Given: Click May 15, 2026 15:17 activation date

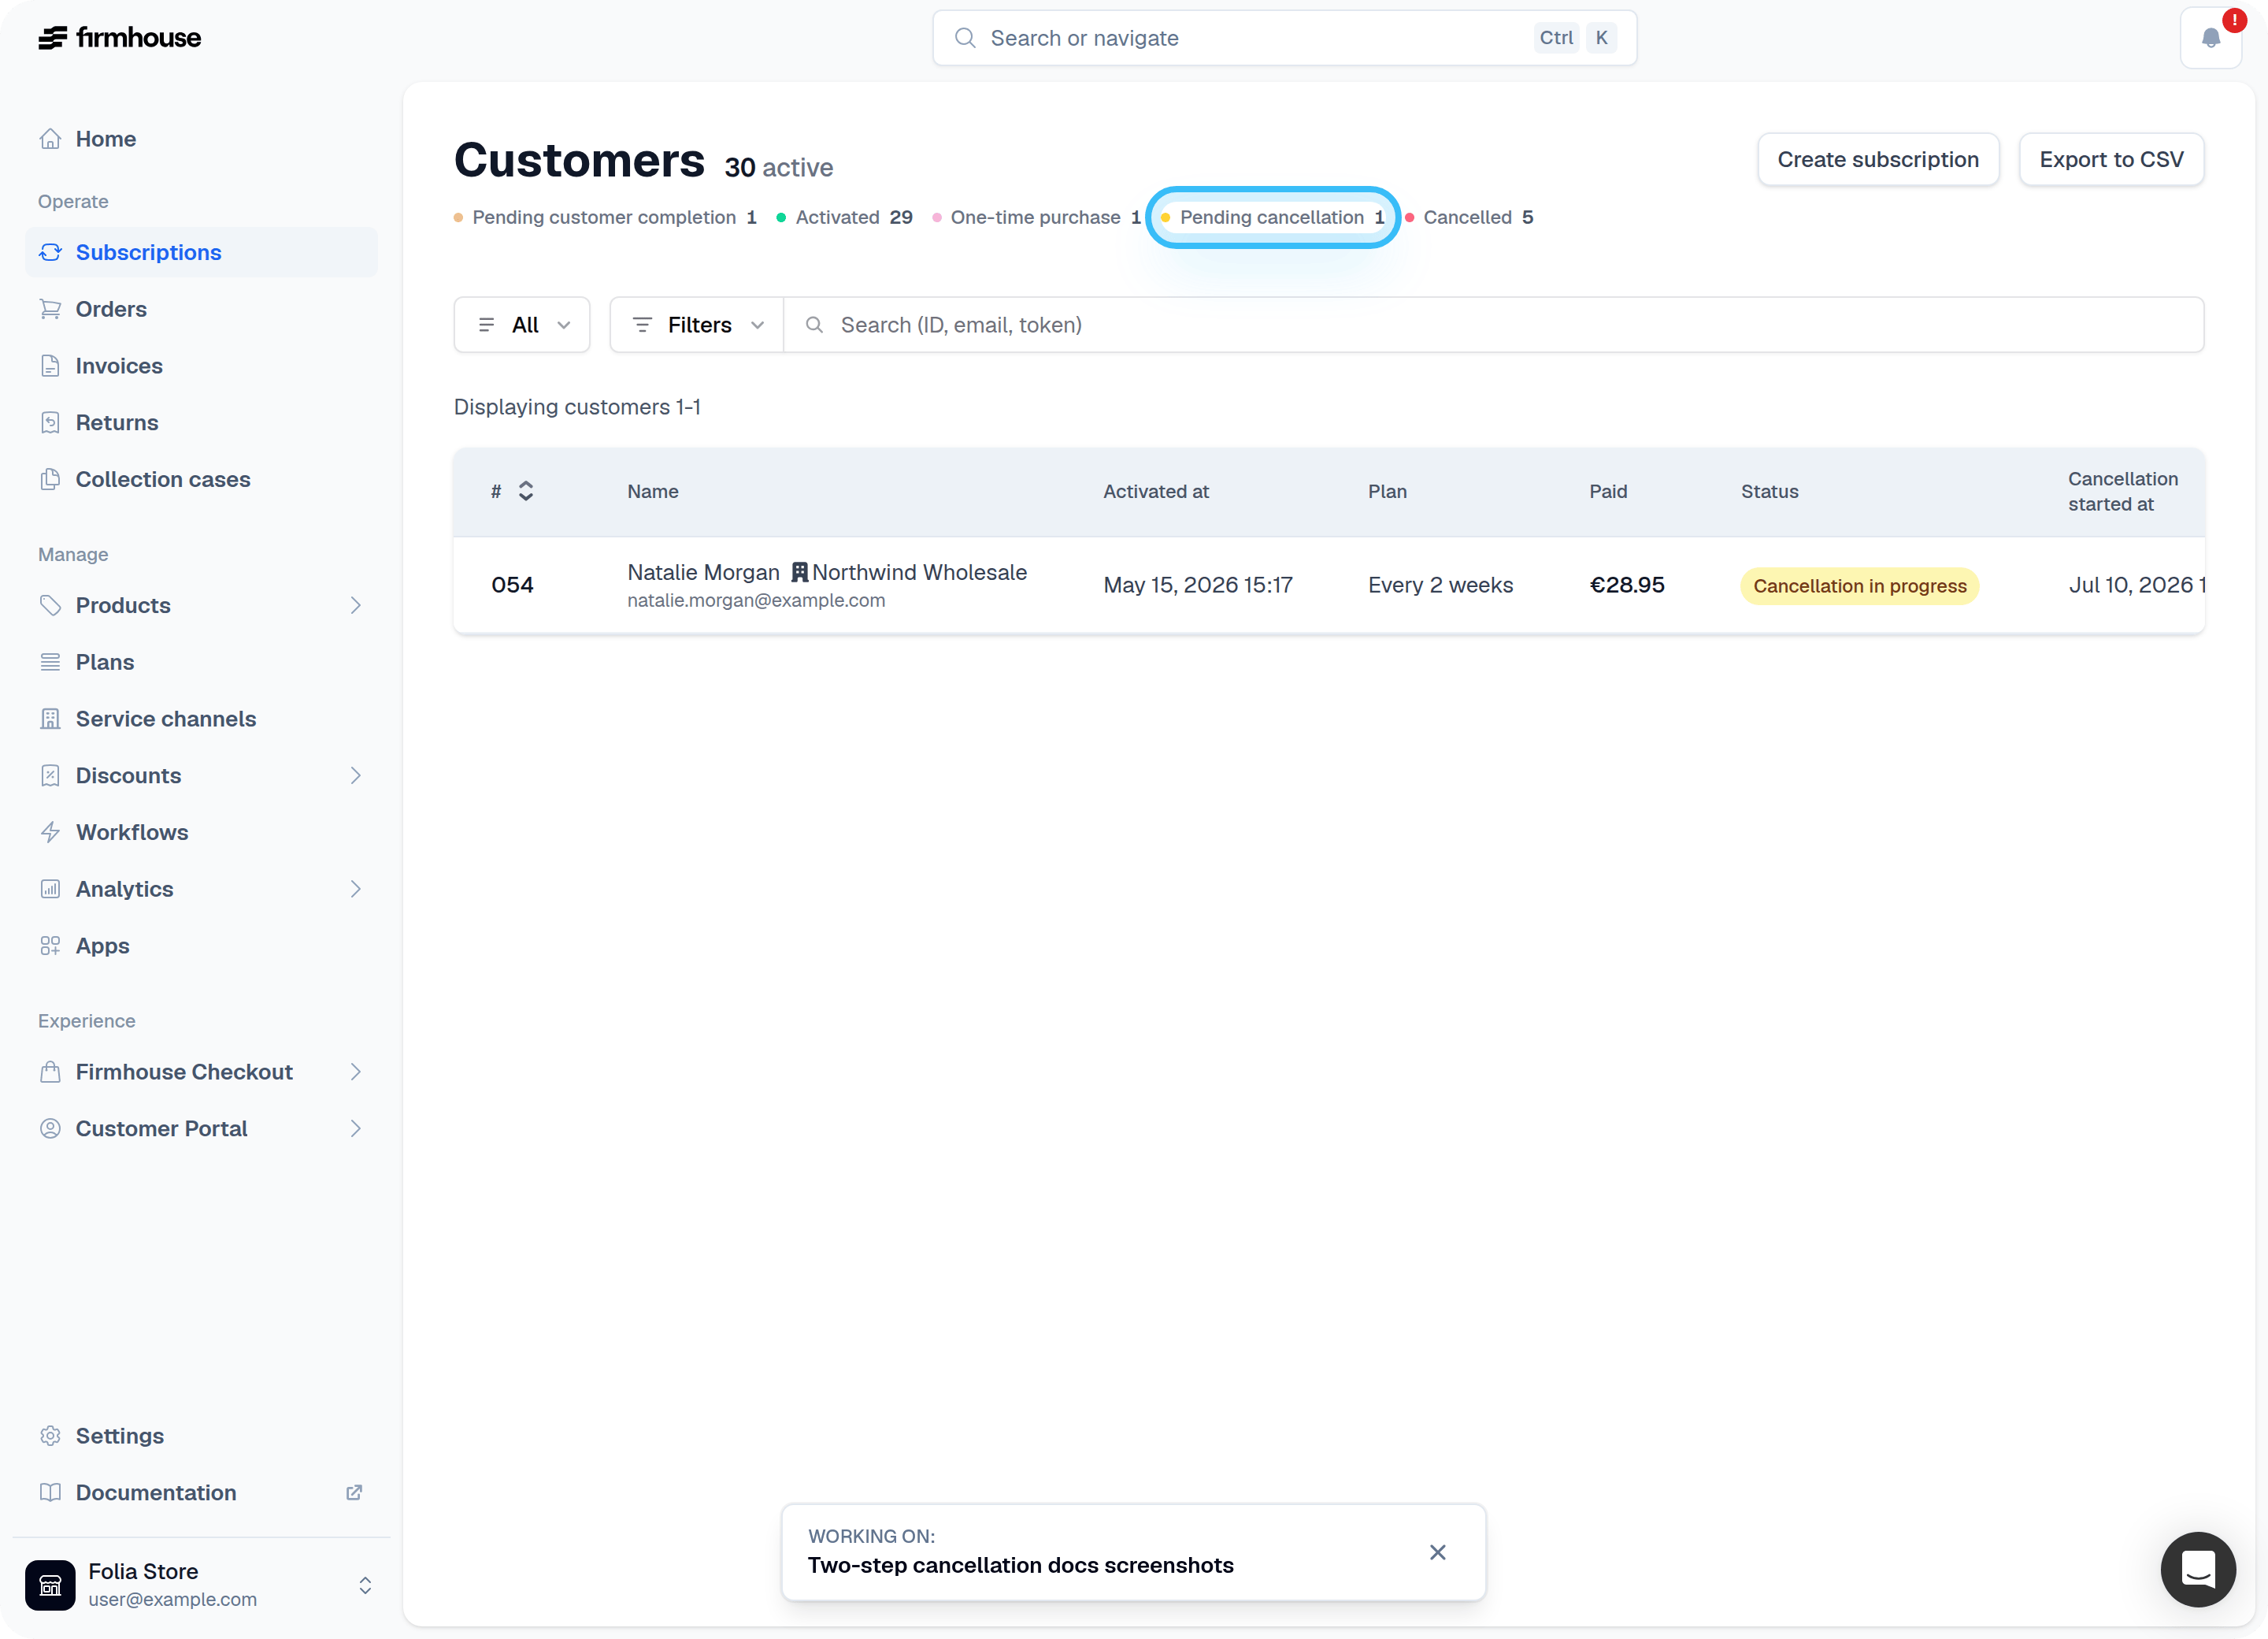Looking at the screenshot, I should click(1198, 585).
